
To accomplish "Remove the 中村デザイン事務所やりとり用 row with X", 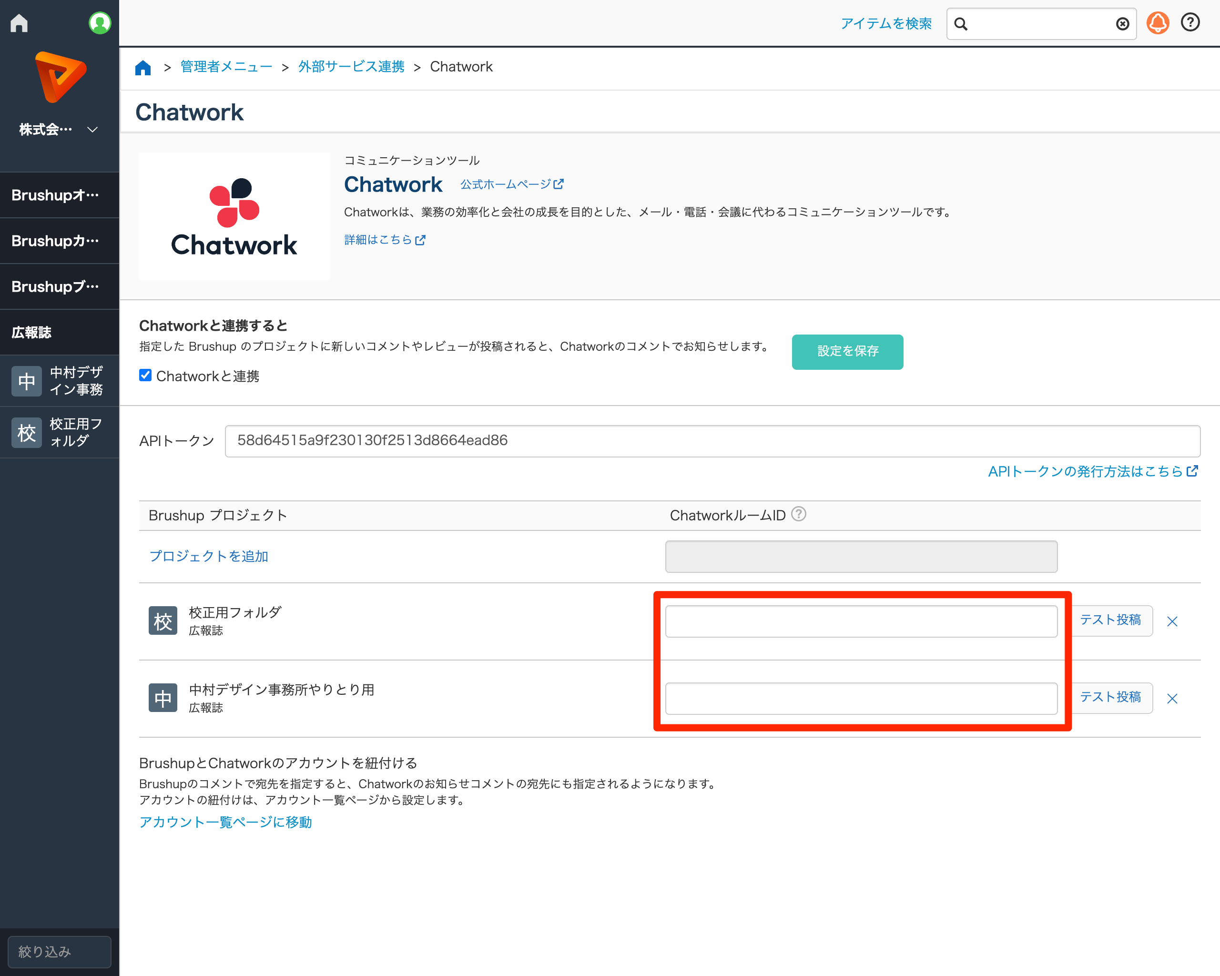I will click(1172, 699).
